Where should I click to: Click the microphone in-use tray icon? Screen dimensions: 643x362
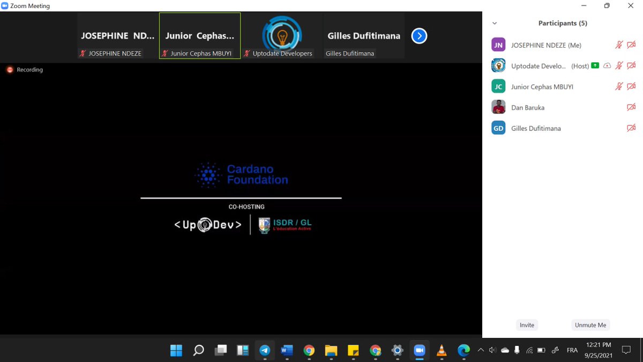pyautogui.click(x=517, y=350)
